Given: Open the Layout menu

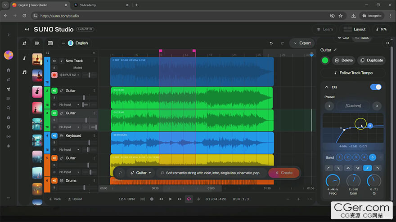Looking at the screenshot, I should (x=355, y=30).
